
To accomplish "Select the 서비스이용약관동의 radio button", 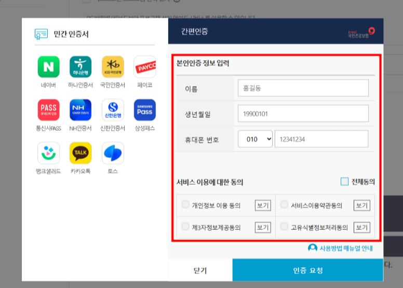I will coord(284,205).
